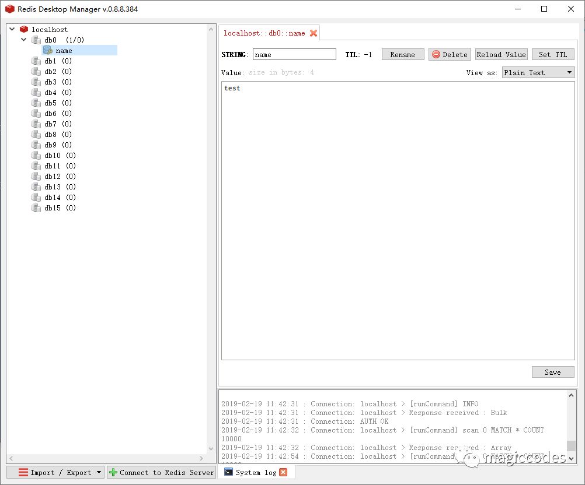The image size is (585, 485).
Task: Click the db7 database icon
Action: click(x=36, y=124)
